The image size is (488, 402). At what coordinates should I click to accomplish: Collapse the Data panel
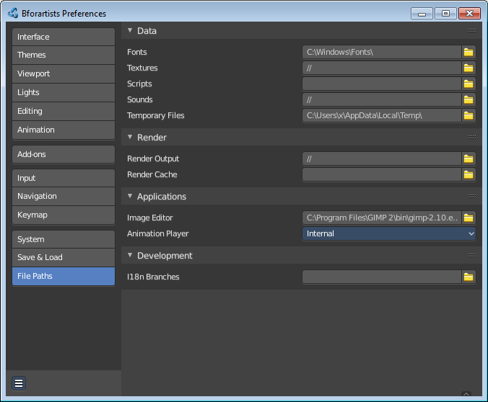[130, 30]
